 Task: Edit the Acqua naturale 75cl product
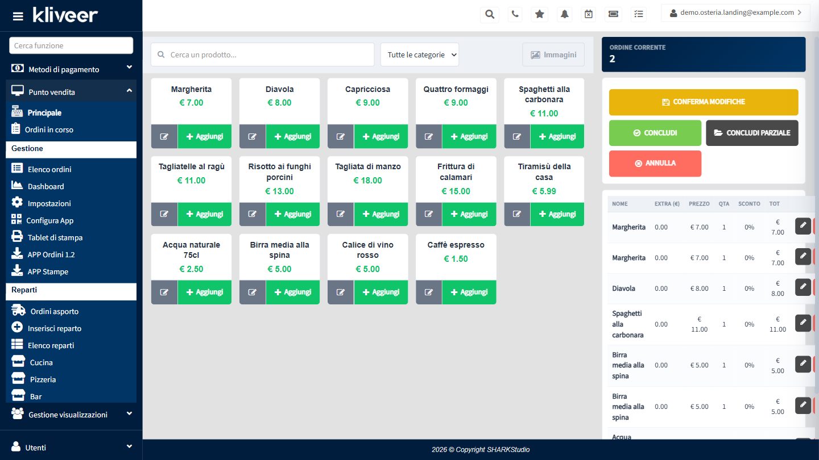point(164,292)
